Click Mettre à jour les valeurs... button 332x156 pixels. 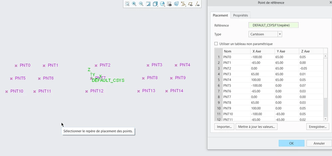(257, 127)
